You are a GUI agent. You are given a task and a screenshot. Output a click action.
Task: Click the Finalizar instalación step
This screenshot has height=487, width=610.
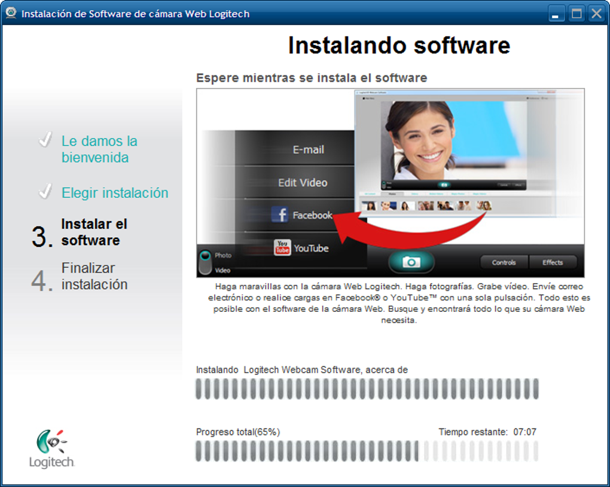click(94, 276)
